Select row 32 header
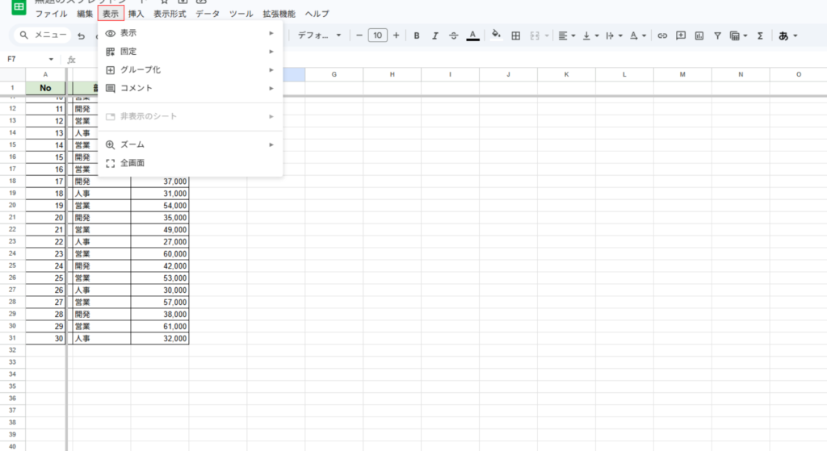The height and width of the screenshot is (451, 827). [x=13, y=350]
